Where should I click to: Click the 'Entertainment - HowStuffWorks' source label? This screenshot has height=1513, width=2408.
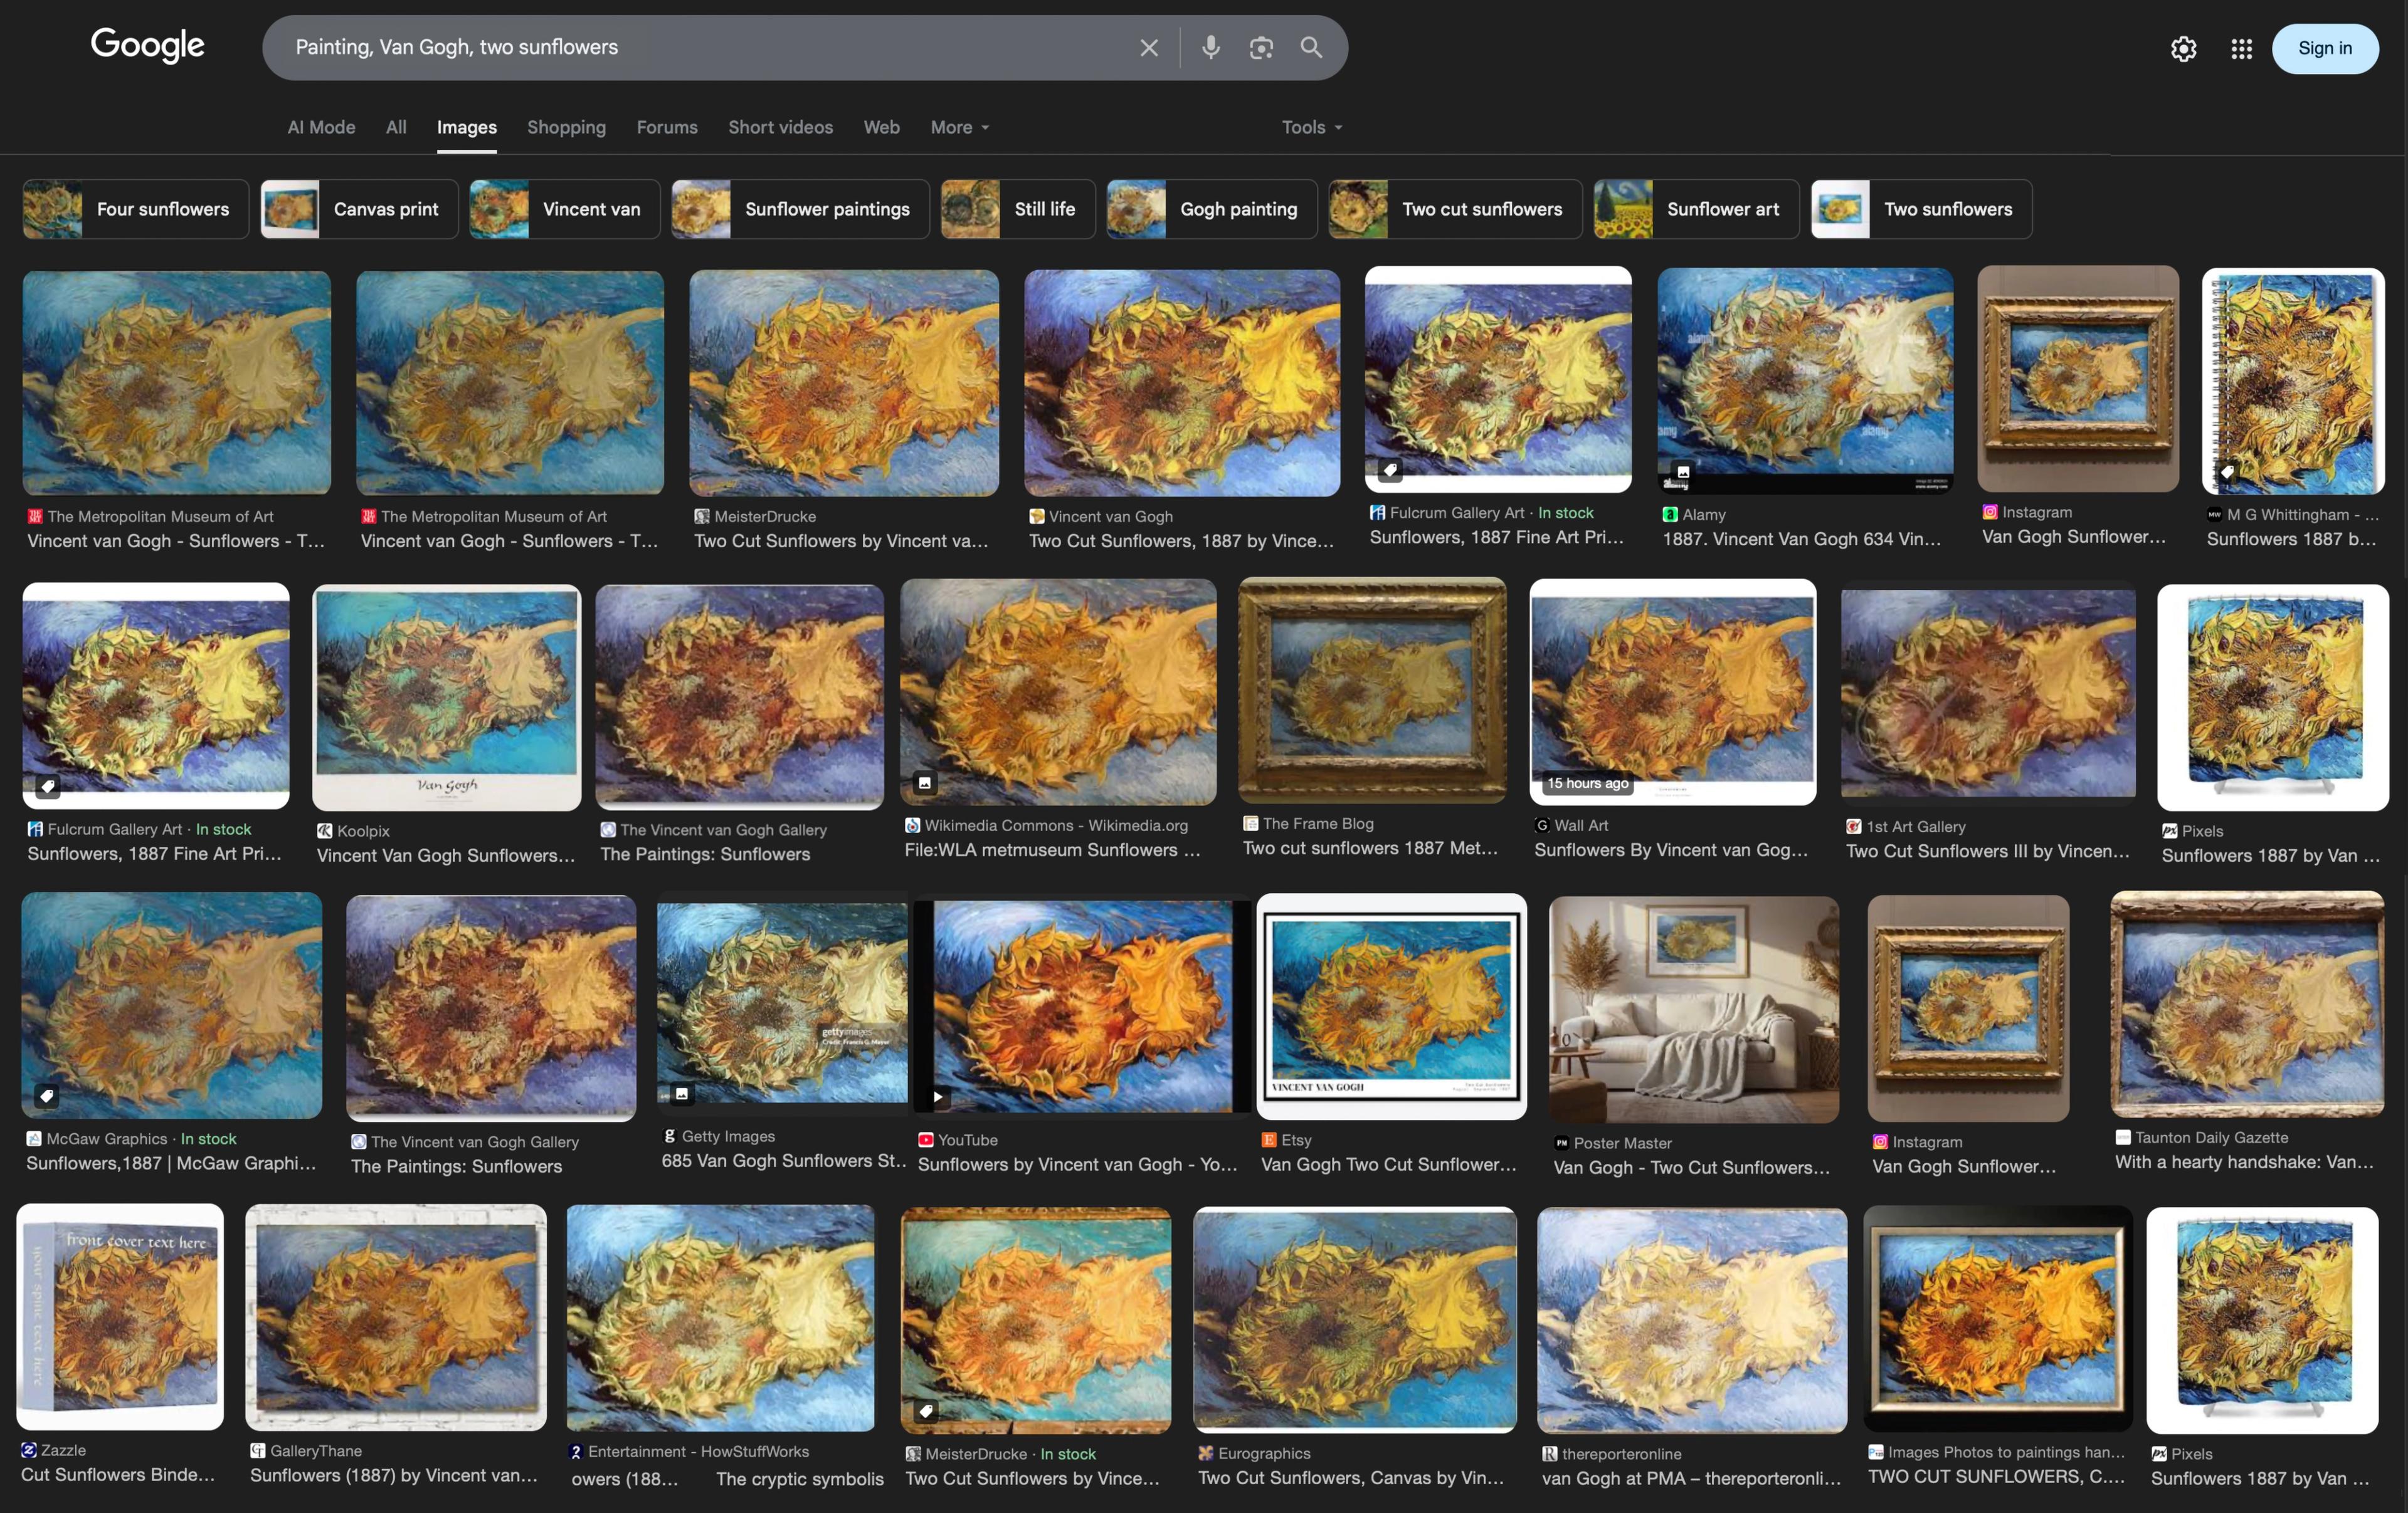coord(698,1451)
